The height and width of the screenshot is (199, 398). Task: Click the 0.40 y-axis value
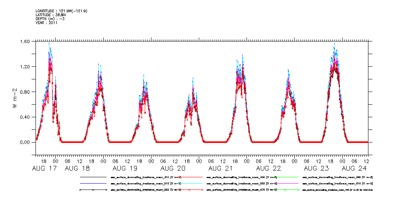coord(25,117)
